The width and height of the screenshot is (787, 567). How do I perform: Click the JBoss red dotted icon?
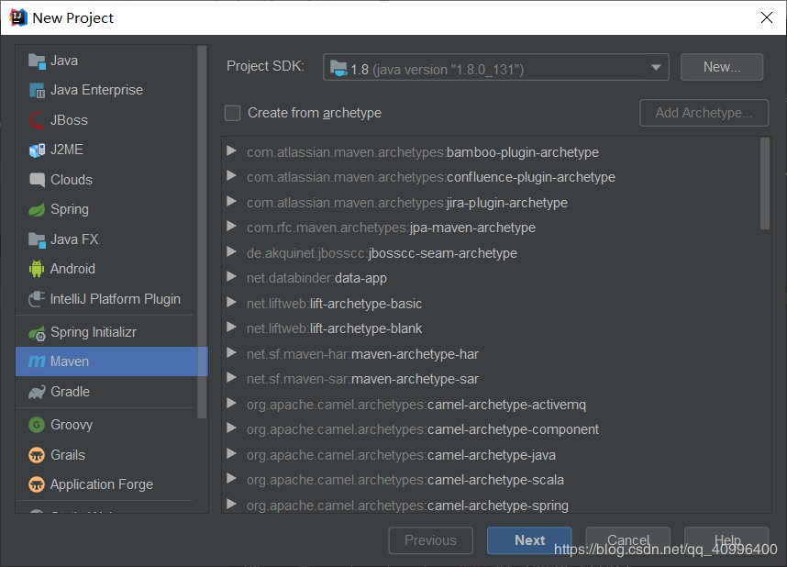point(37,120)
